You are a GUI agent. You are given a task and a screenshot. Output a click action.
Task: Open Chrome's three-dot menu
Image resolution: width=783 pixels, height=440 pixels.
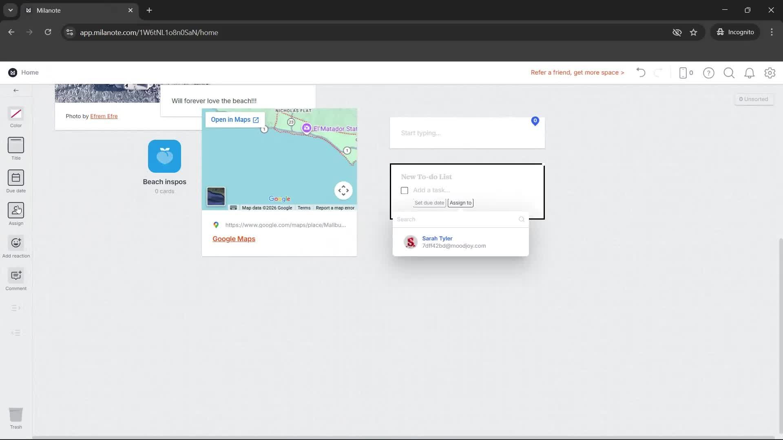click(772, 32)
